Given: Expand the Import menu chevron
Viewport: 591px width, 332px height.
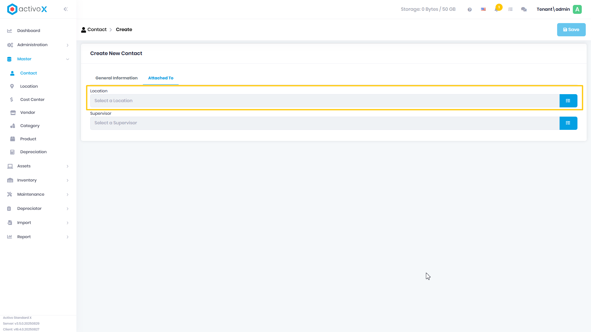Looking at the screenshot, I should [x=67, y=223].
